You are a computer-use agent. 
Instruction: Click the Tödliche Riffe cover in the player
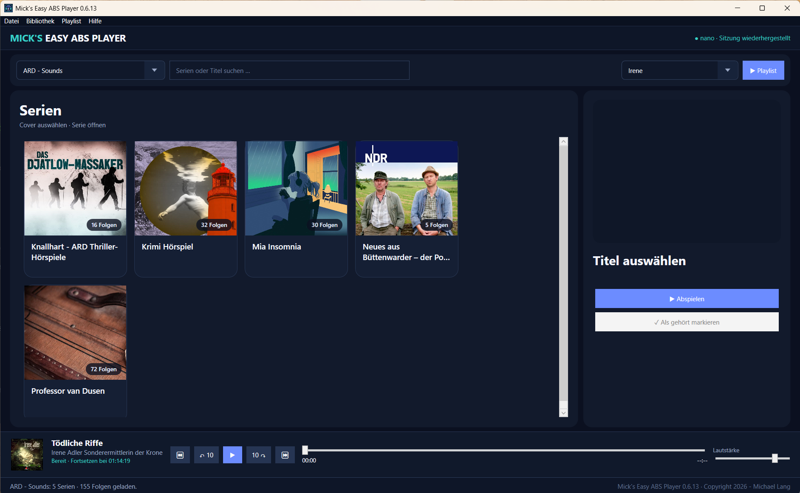pyautogui.click(x=27, y=454)
